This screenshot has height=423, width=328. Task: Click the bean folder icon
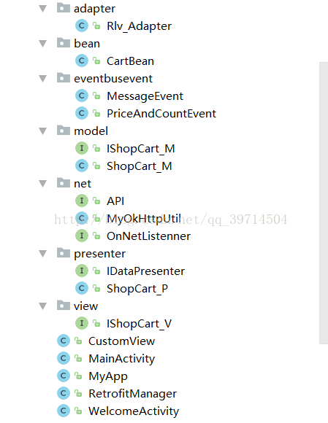(x=64, y=42)
